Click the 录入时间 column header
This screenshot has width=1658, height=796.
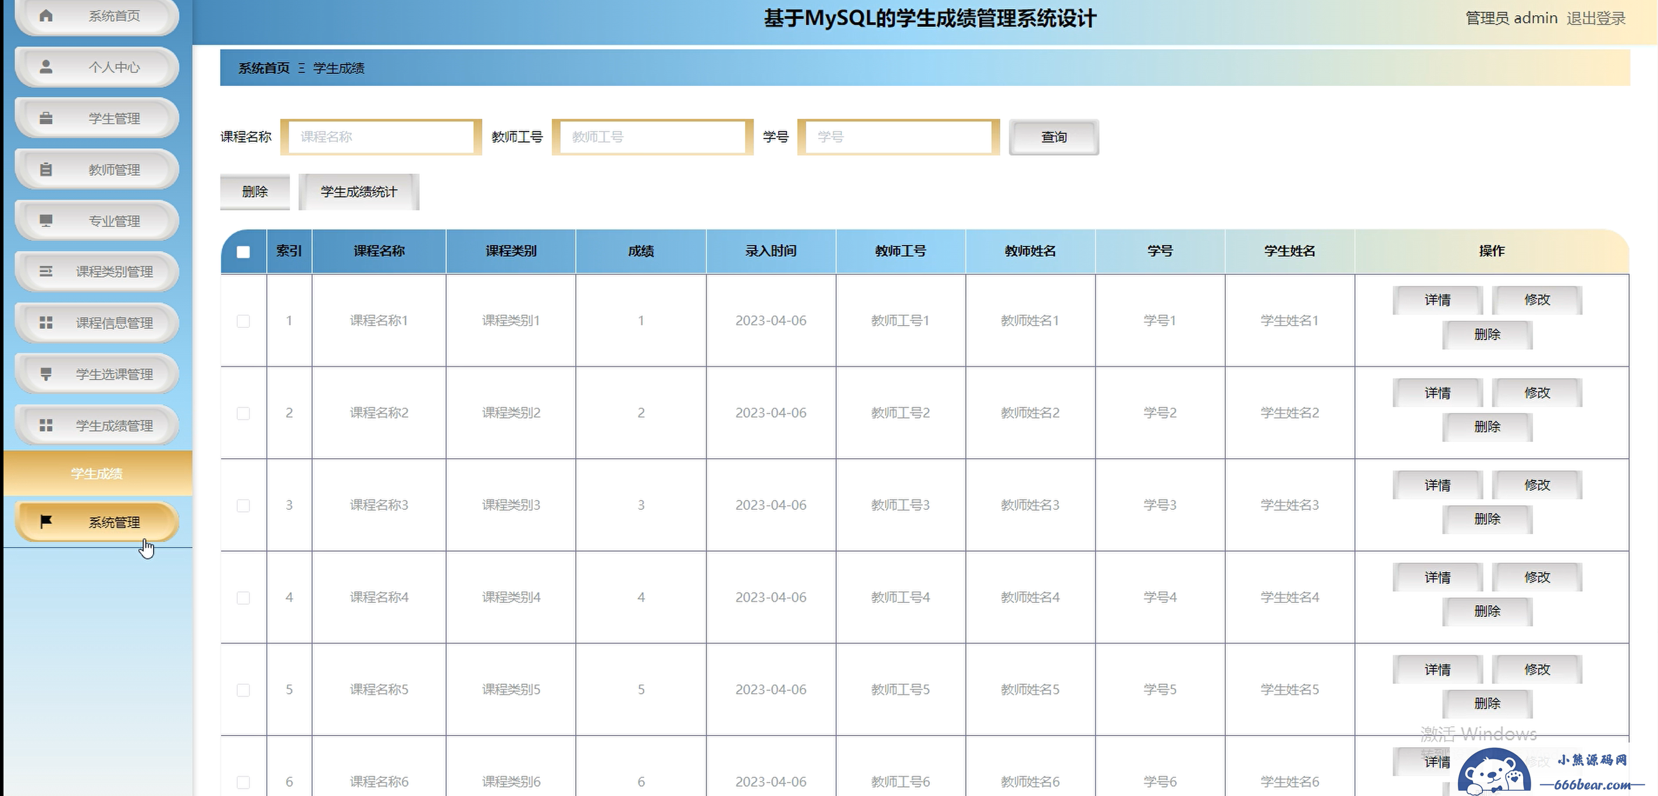point(771,251)
